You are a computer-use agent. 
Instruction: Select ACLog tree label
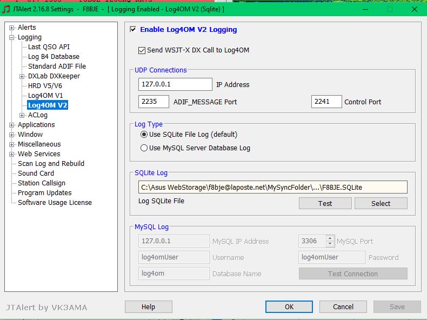(38, 115)
